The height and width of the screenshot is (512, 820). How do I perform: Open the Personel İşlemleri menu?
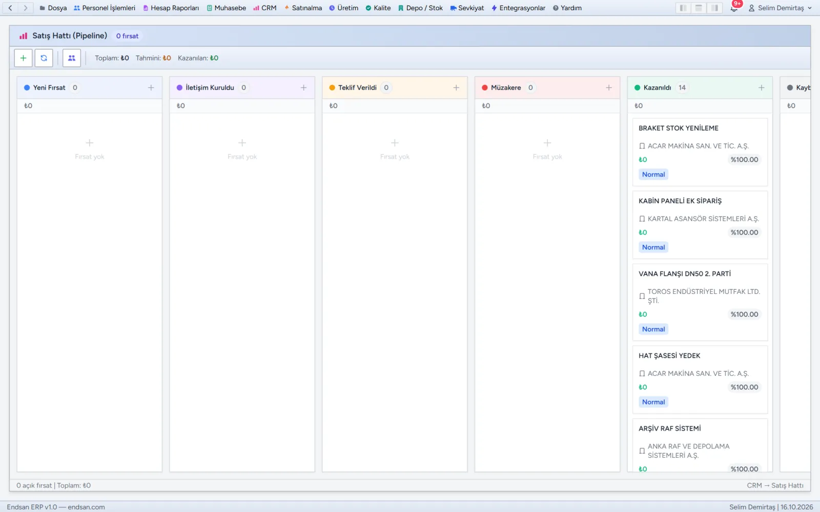coord(105,8)
